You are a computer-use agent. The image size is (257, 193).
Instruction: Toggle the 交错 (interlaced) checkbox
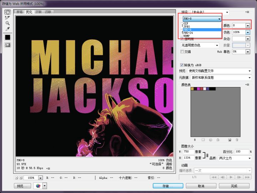point(182,52)
